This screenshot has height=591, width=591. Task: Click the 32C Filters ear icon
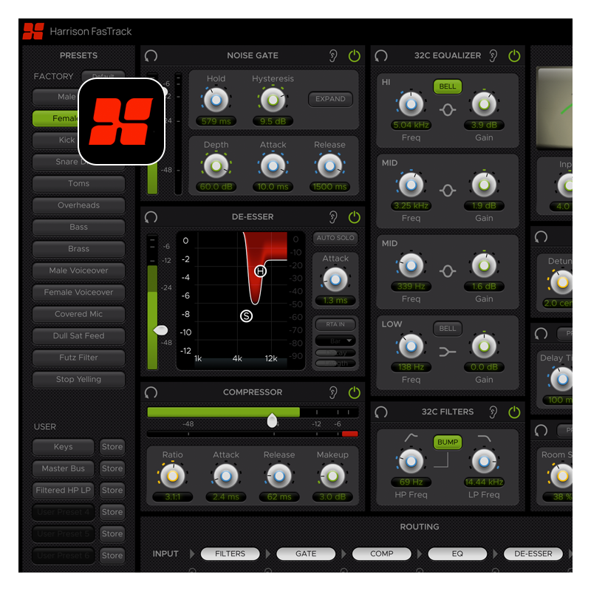click(493, 411)
